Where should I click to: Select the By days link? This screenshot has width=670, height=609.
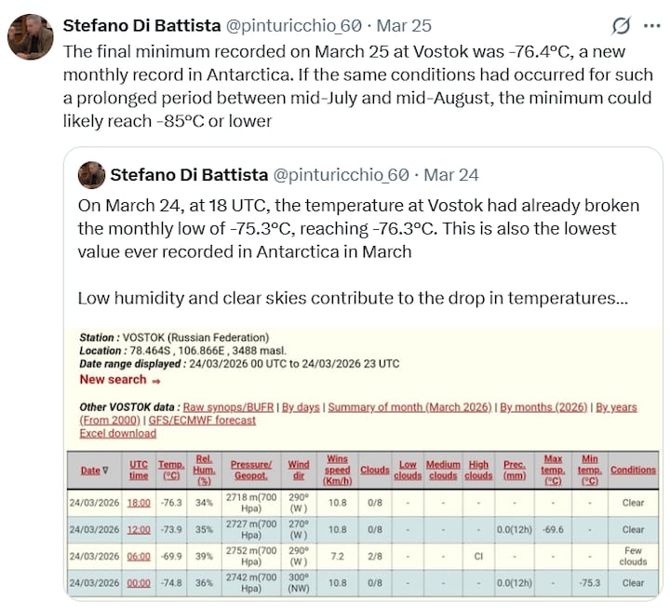pyautogui.click(x=301, y=407)
